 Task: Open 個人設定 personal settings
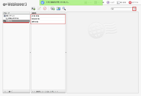click(x=121, y=3)
